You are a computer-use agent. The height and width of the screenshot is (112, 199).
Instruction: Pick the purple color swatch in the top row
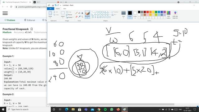164,12
